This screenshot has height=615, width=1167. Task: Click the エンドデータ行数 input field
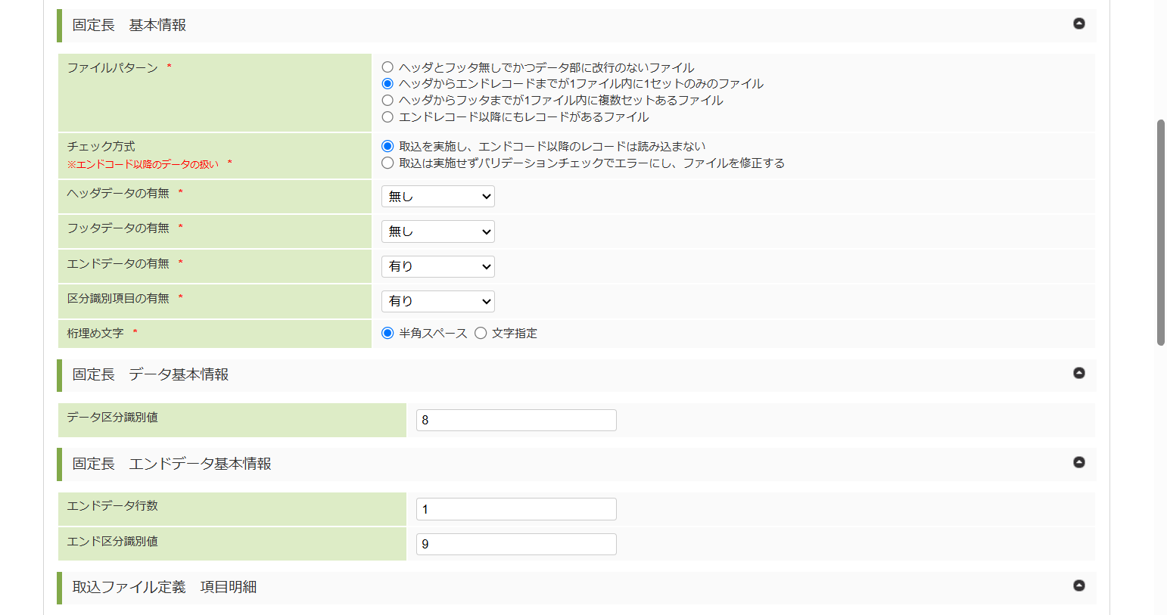516,509
